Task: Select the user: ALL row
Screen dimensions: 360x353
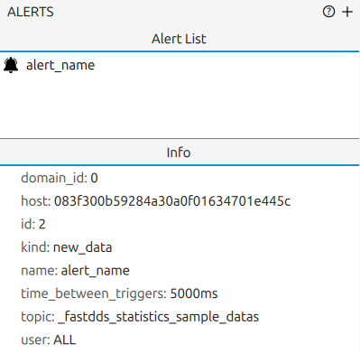Action: tap(49, 340)
